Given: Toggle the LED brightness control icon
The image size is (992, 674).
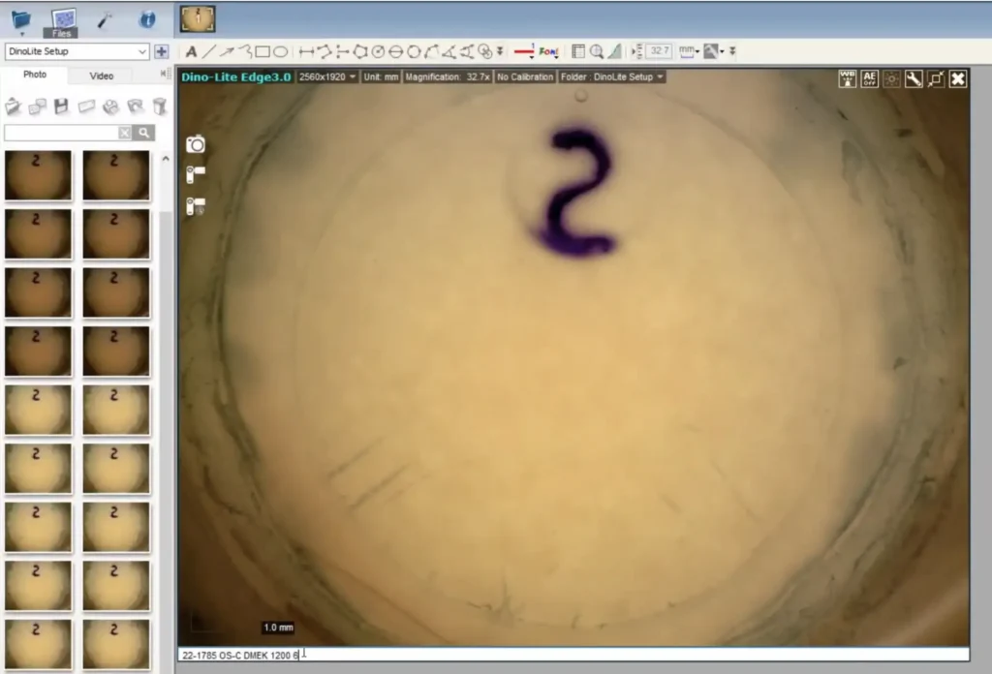Looking at the screenshot, I should pos(891,78).
